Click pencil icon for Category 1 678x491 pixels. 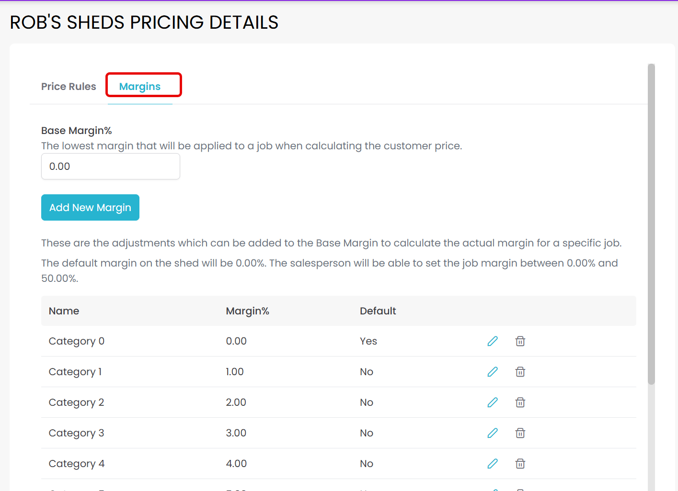coord(493,372)
